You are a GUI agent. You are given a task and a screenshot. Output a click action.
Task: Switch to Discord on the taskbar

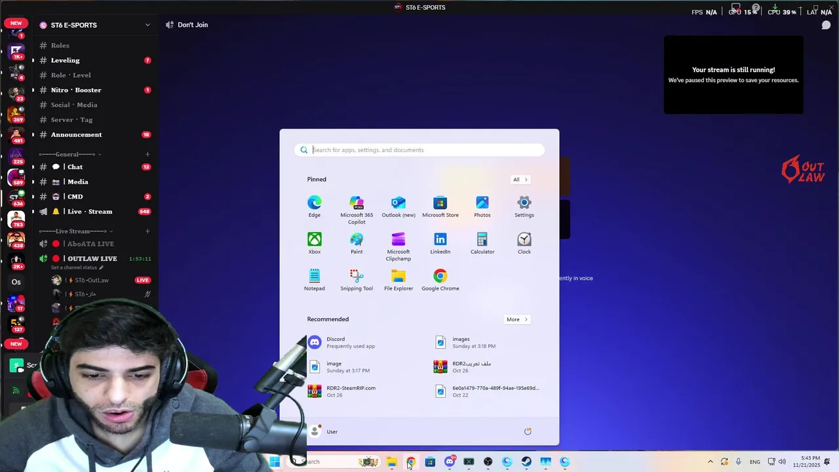[x=450, y=462]
